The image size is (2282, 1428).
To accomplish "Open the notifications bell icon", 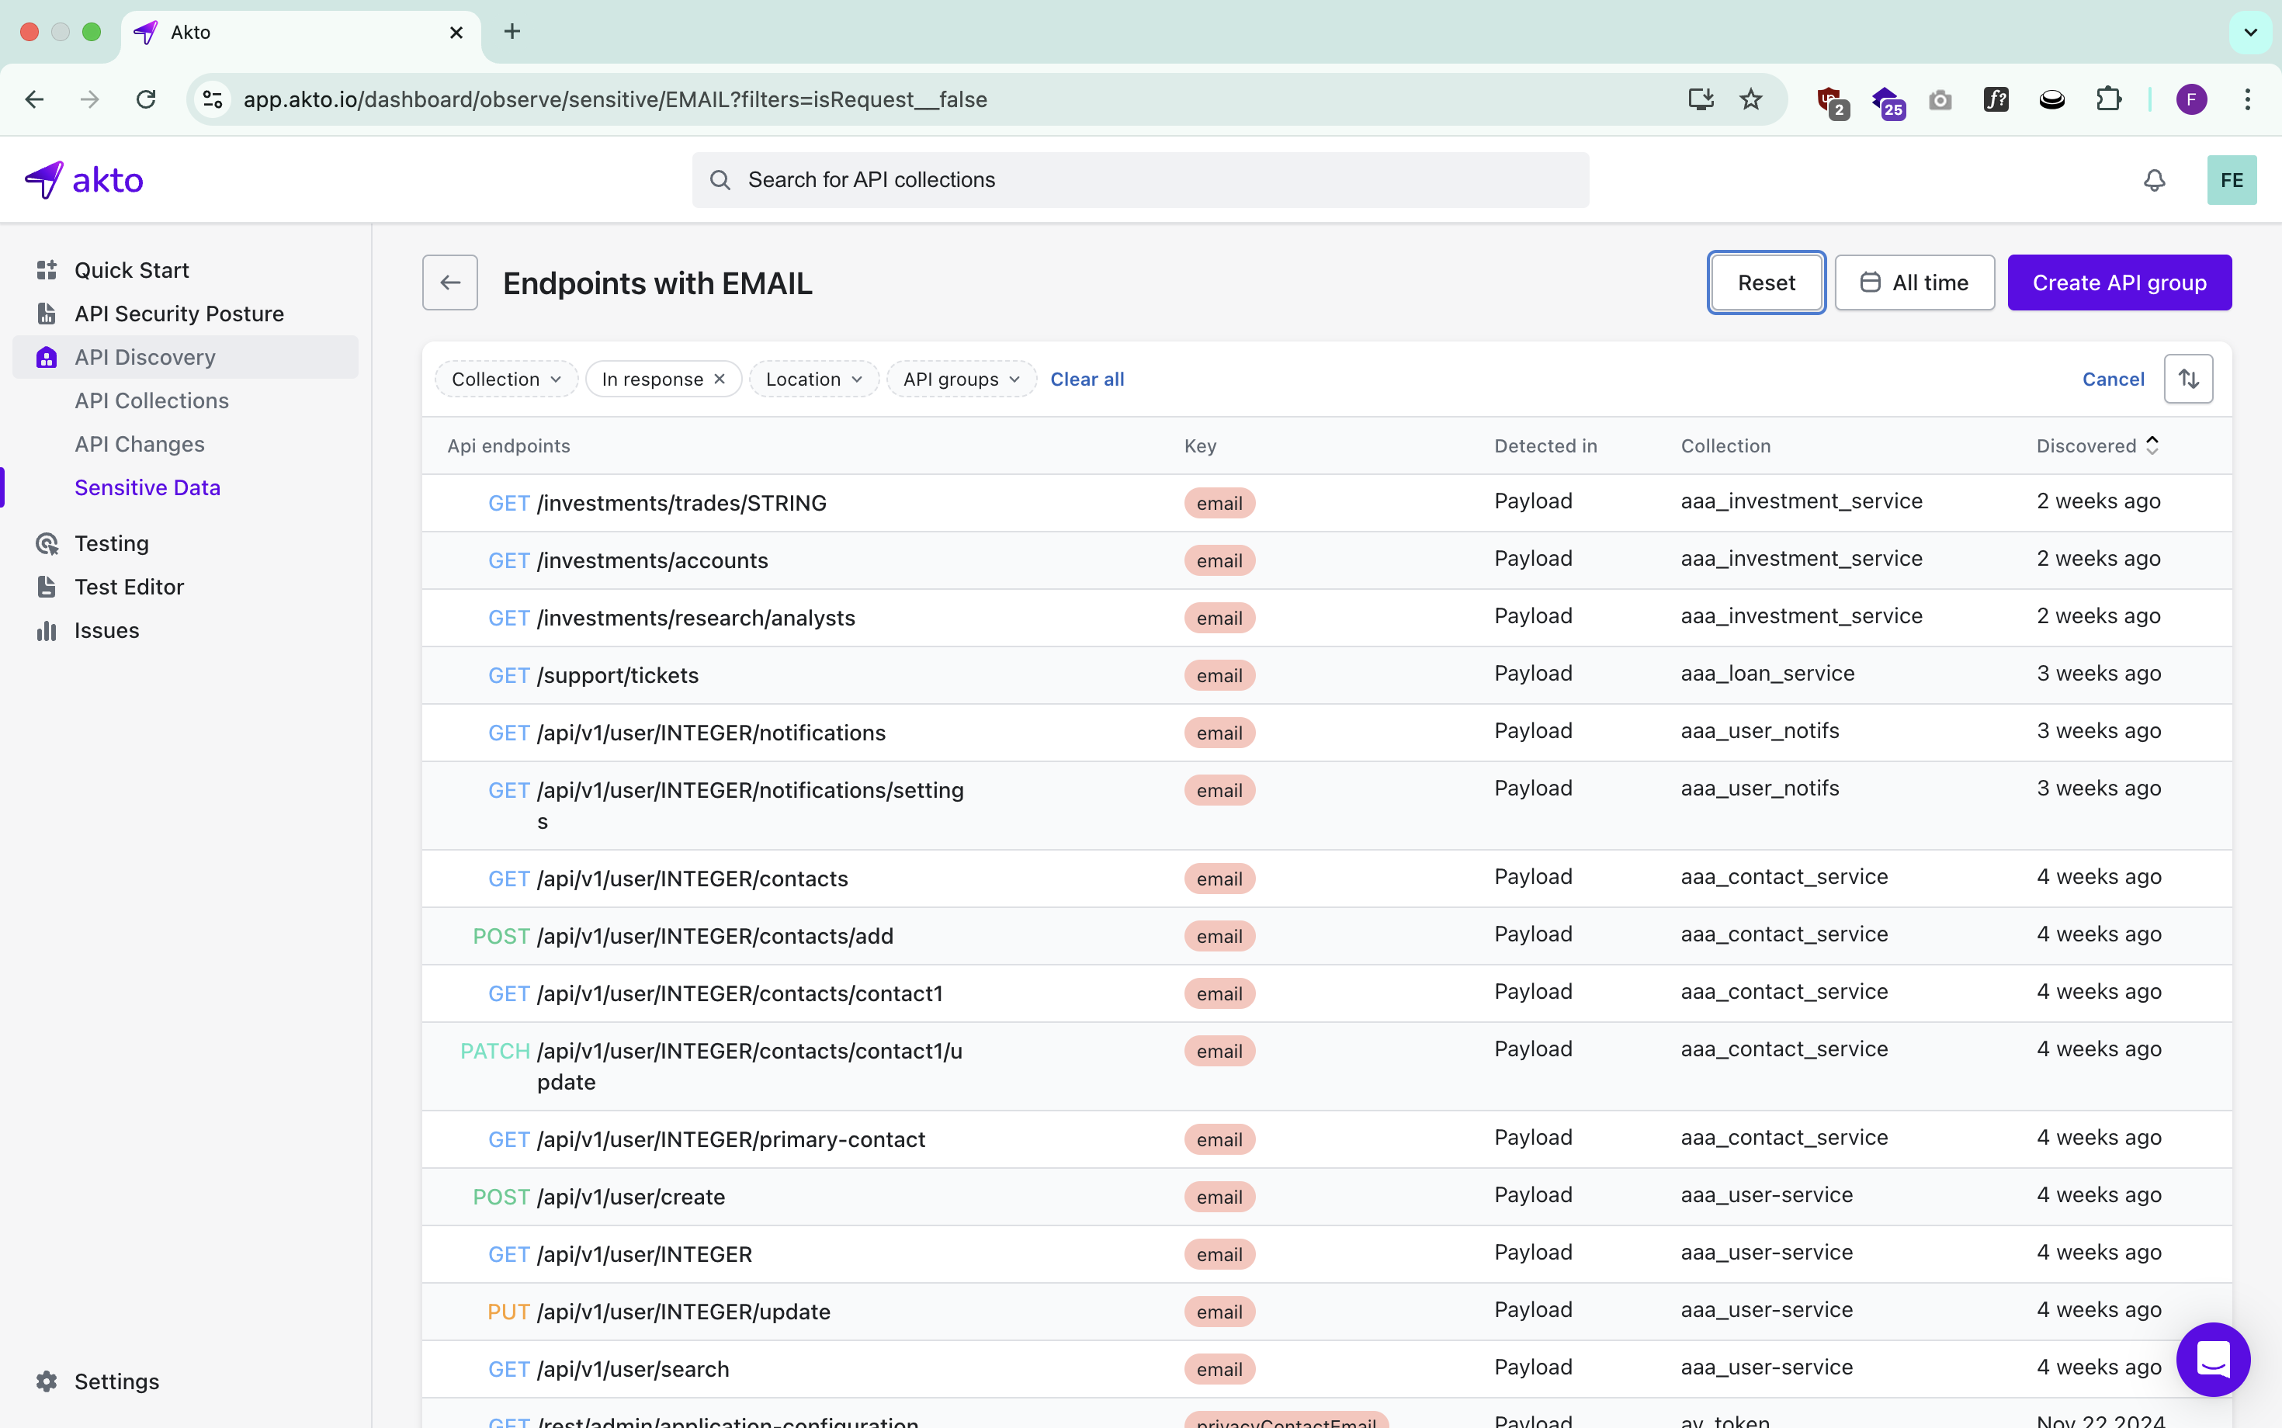I will pyautogui.click(x=2154, y=179).
